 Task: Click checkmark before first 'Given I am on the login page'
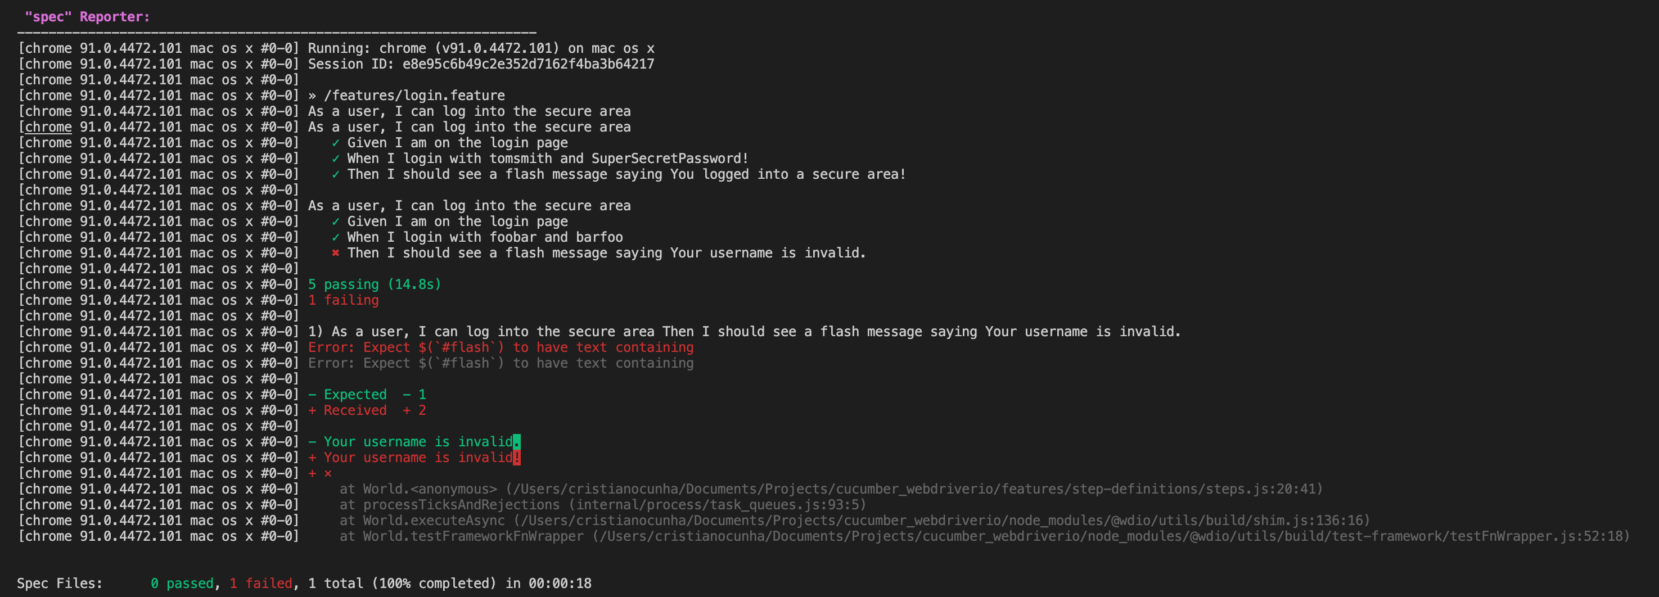point(336,143)
